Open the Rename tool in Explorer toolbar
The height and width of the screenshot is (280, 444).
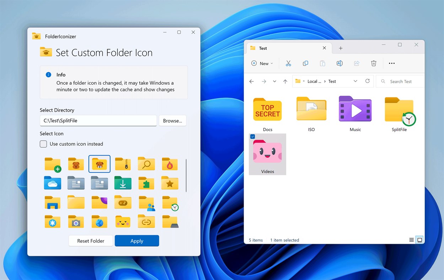(339, 63)
